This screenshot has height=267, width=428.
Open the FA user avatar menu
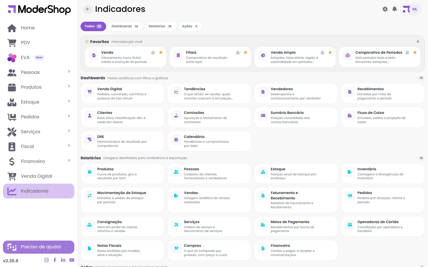tap(414, 9)
